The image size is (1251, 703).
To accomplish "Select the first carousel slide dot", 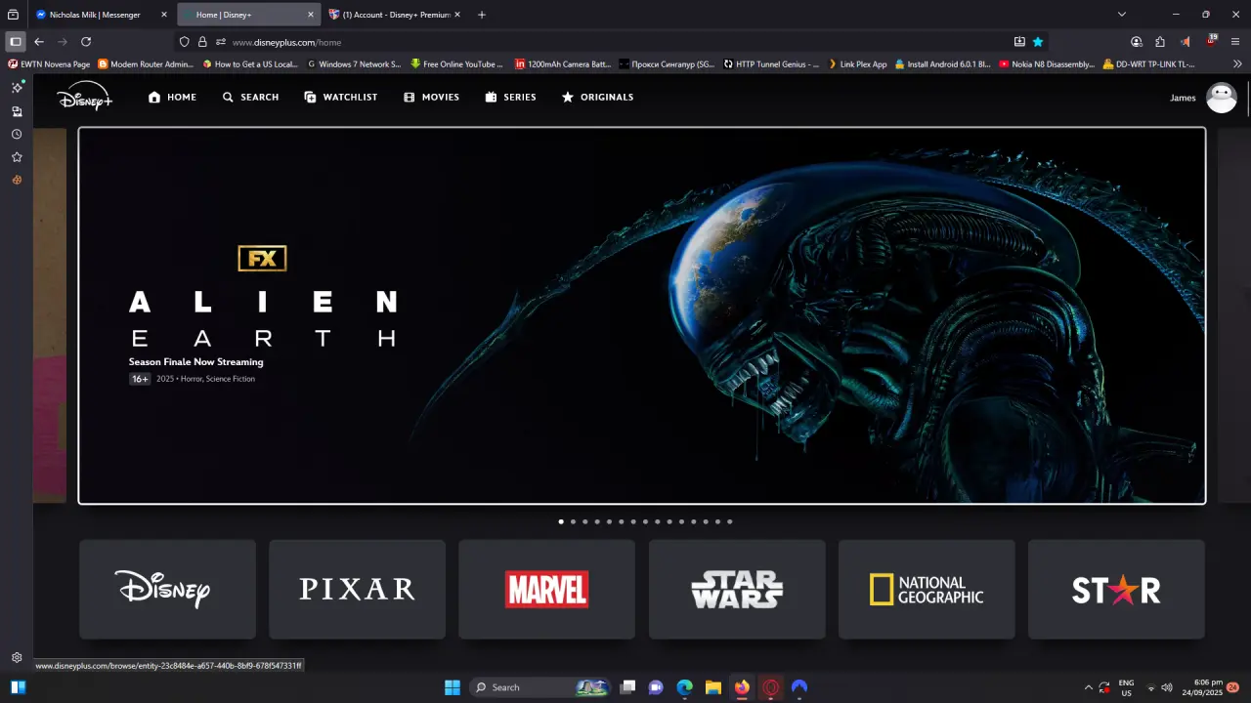I will pyautogui.click(x=561, y=521).
